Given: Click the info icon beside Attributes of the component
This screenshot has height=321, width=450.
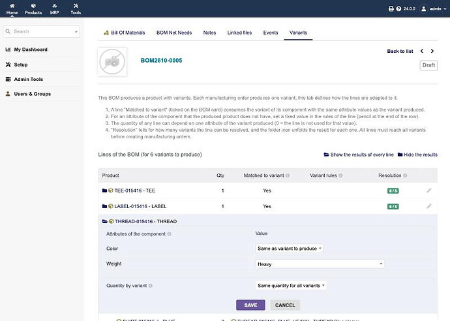Looking at the screenshot, I should click(169, 234).
